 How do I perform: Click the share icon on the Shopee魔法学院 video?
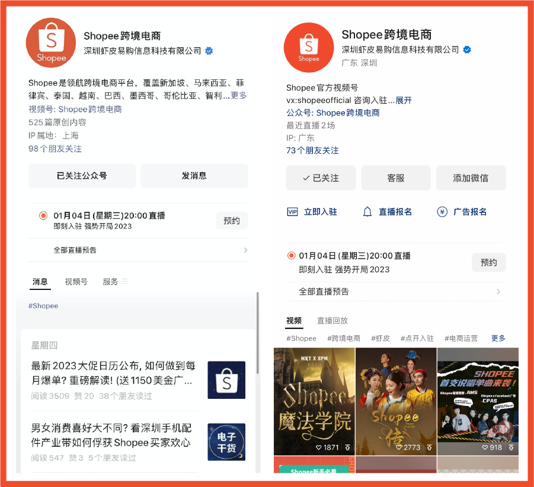347,447
